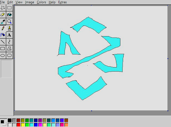Pick the pale aqua swatch beside spring green
171x127 pixels.
coord(53,125)
